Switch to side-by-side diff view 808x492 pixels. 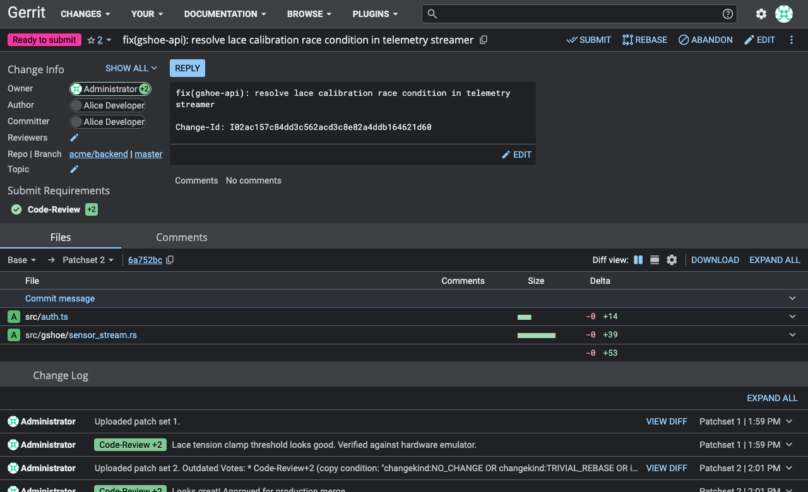638,260
